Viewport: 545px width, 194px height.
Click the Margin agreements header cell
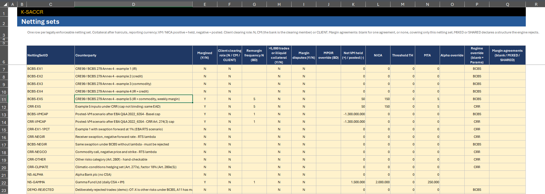coord(507,55)
